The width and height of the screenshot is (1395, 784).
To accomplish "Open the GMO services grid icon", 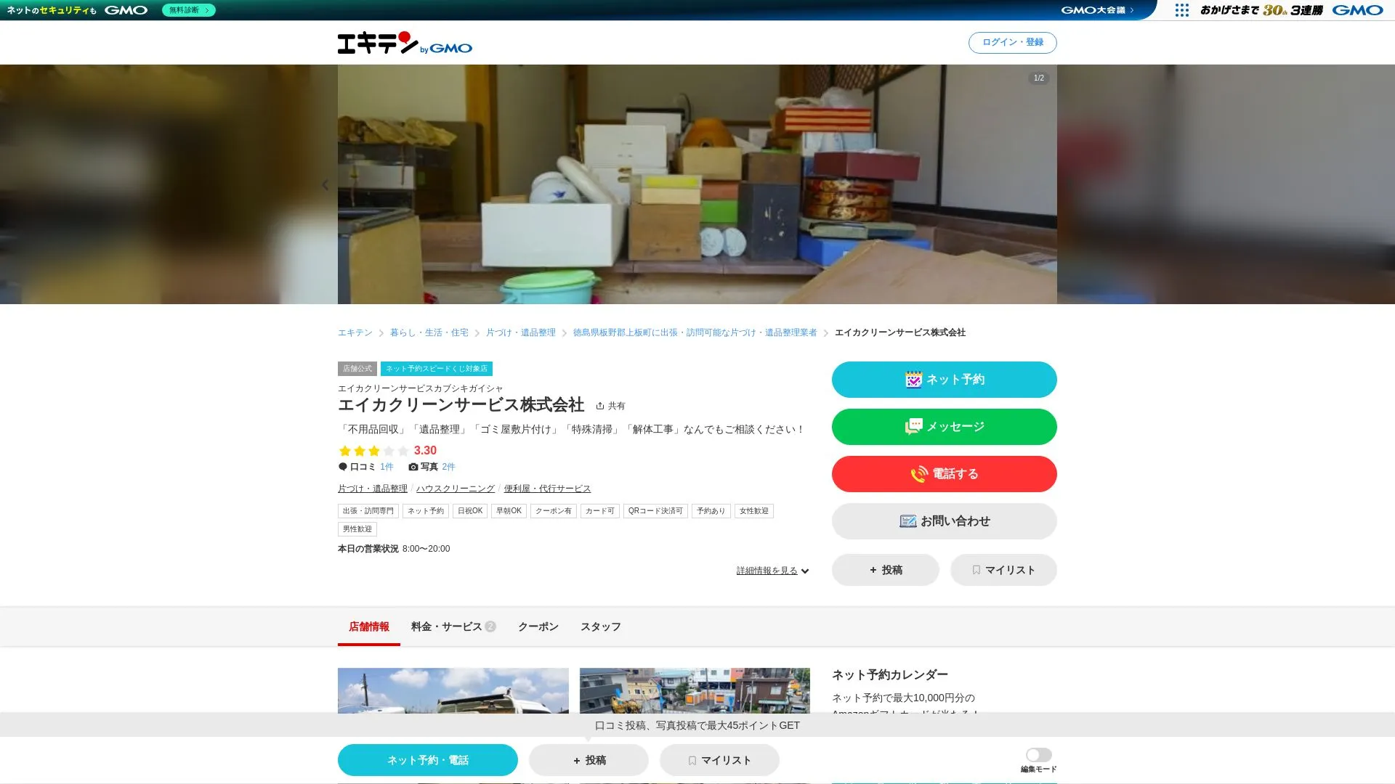I will pyautogui.click(x=1182, y=10).
